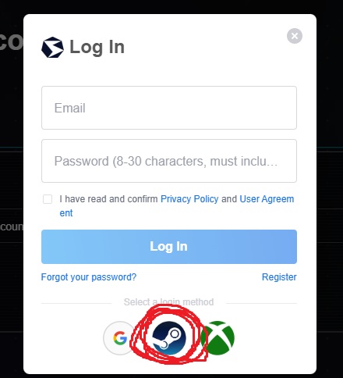This screenshot has height=378, width=343.
Task: Sign in with the Steam icon
Action: 169,338
